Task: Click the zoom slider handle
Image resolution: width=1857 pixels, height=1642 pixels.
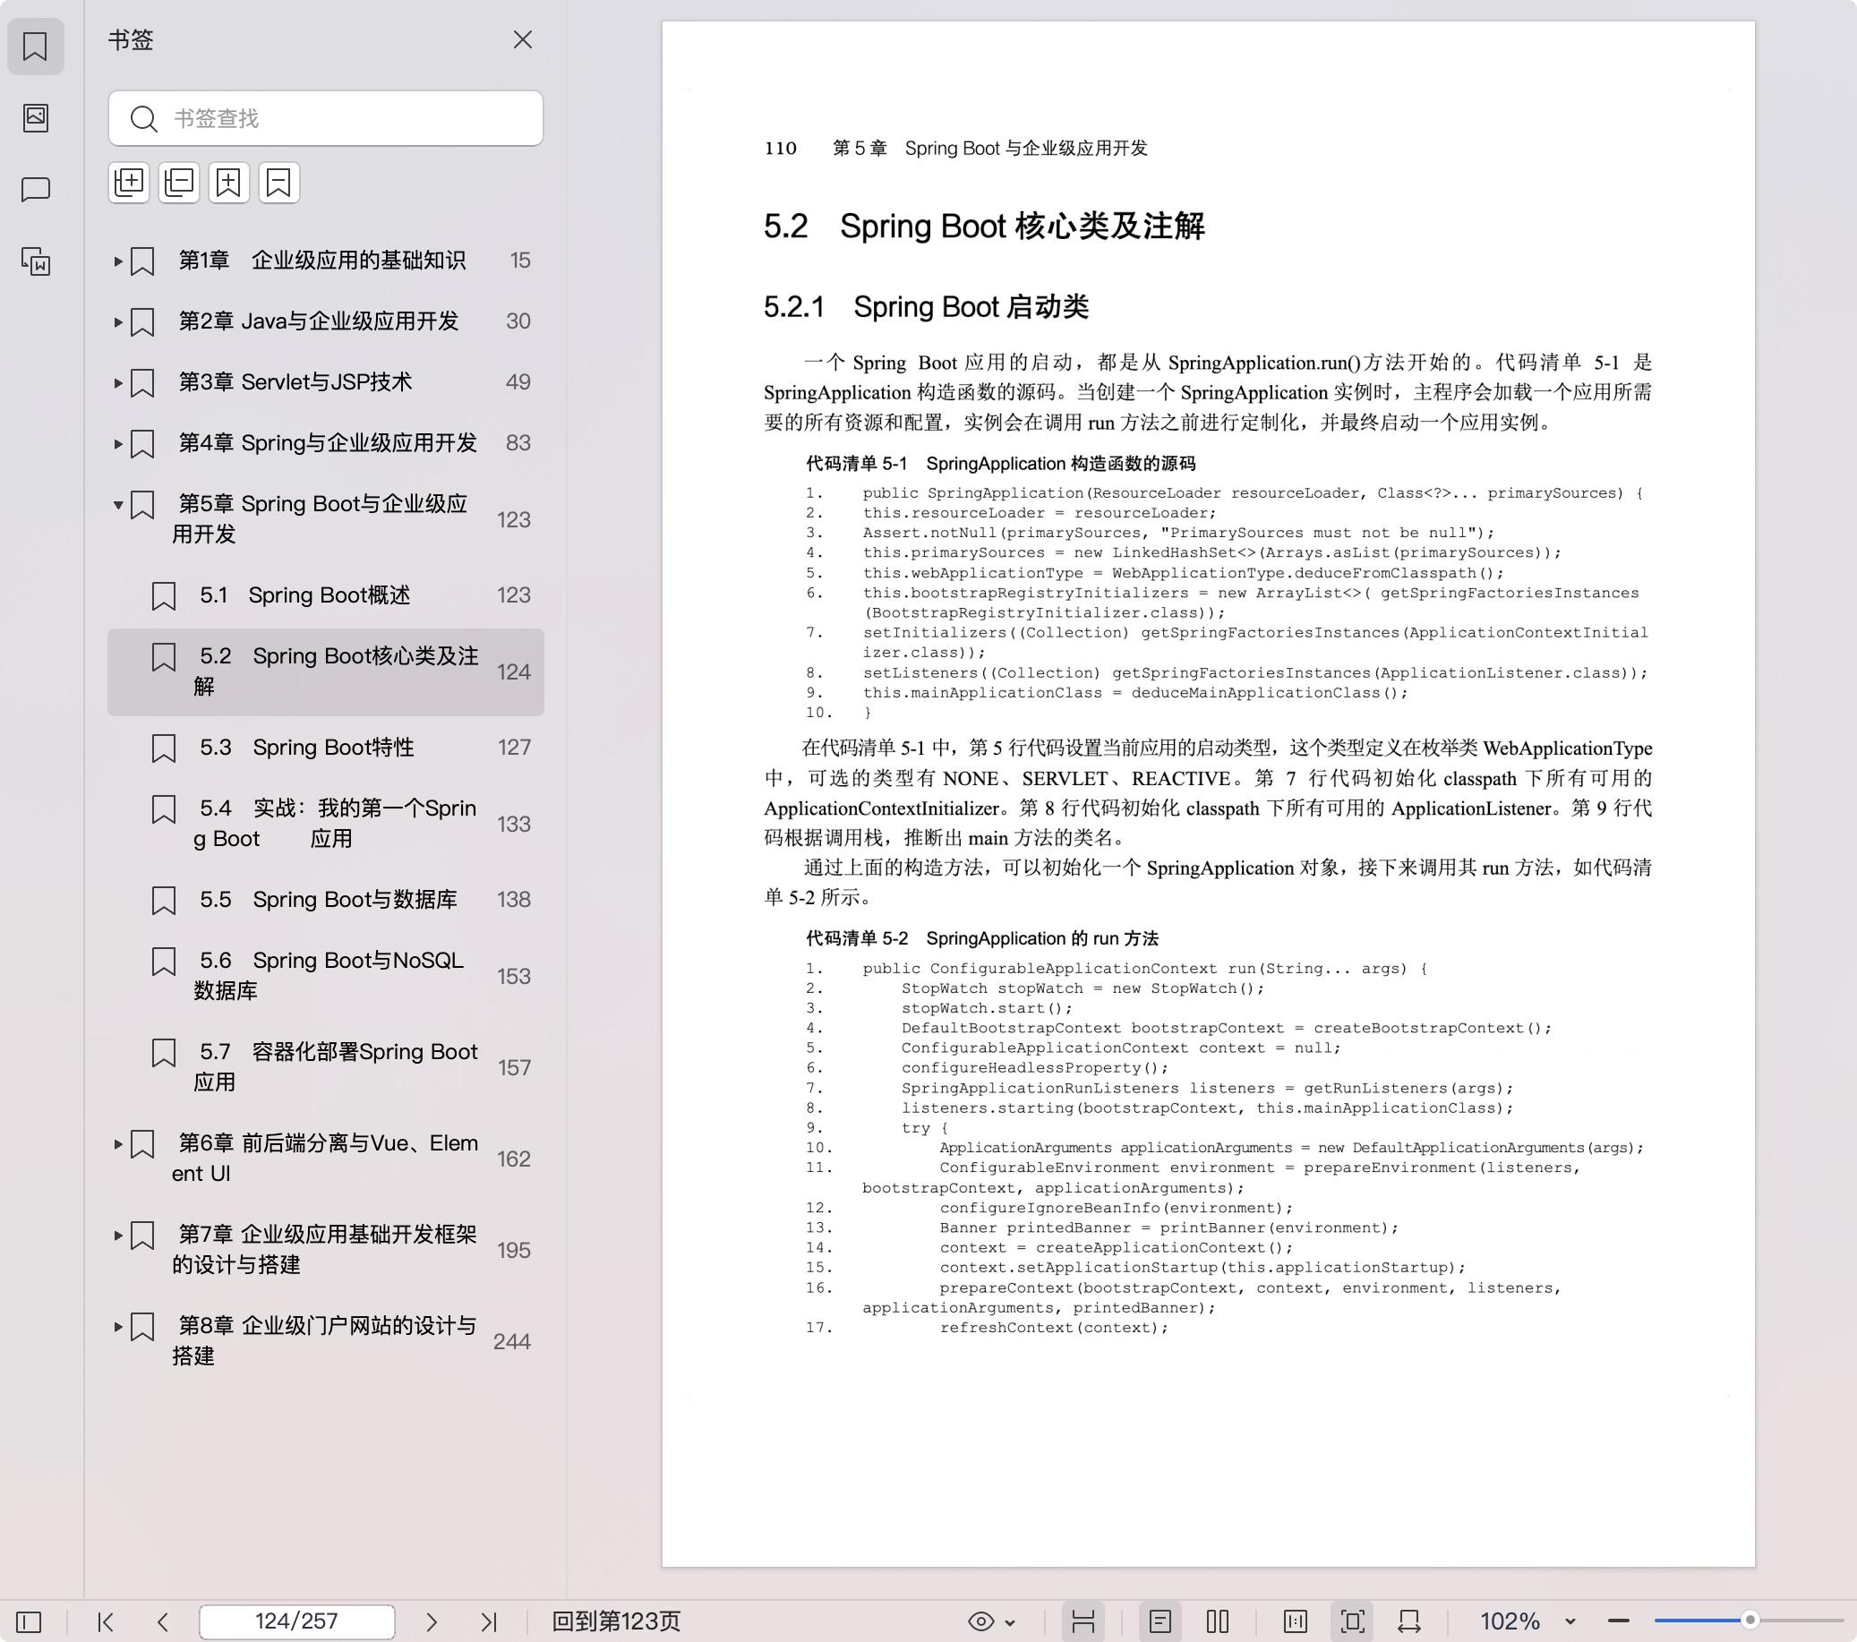Action: pos(1750,1621)
